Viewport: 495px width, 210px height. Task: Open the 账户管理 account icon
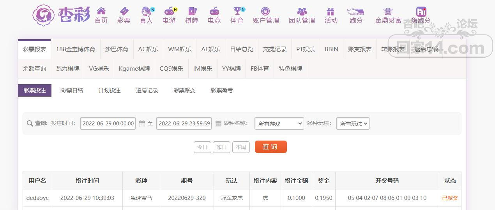pos(265,11)
